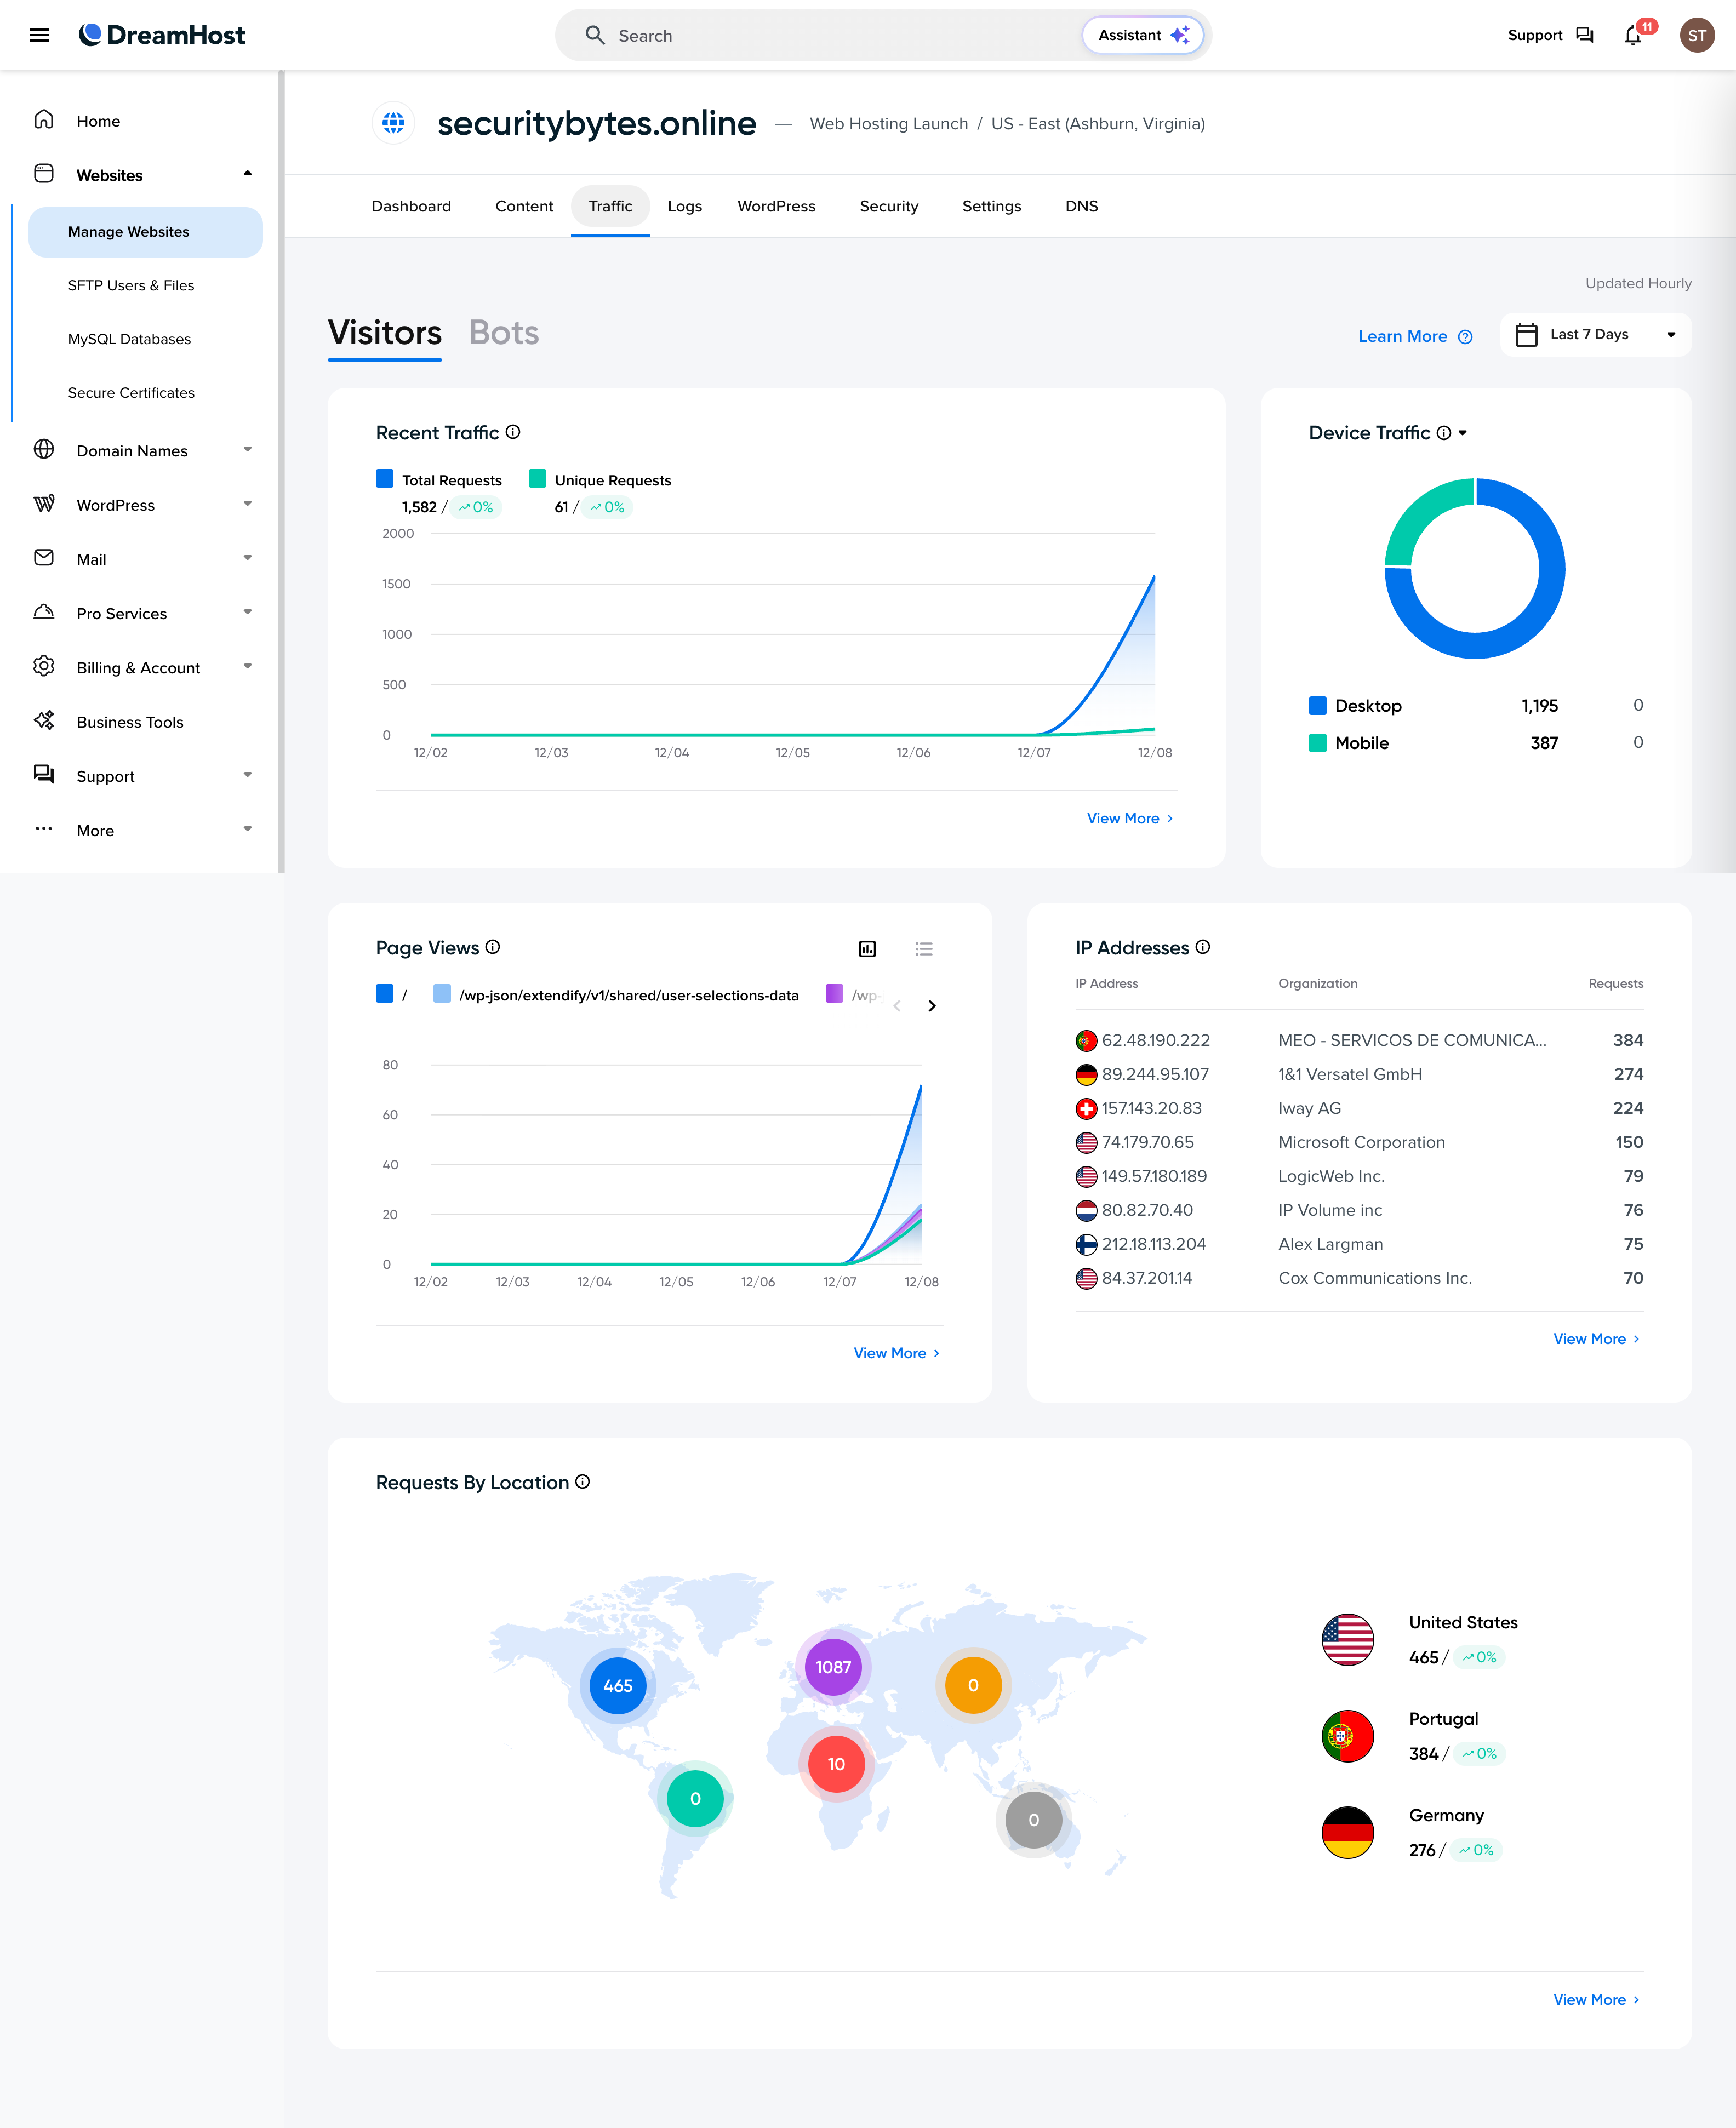
Task: Toggle Desktop in the Device Traffic legend
Action: 1355,705
